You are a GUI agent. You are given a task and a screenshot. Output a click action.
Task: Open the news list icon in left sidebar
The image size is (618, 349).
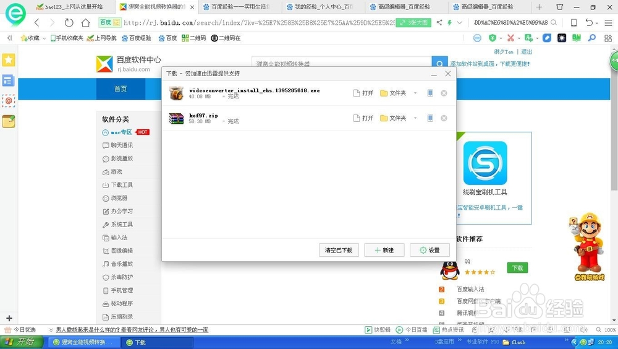(8, 80)
